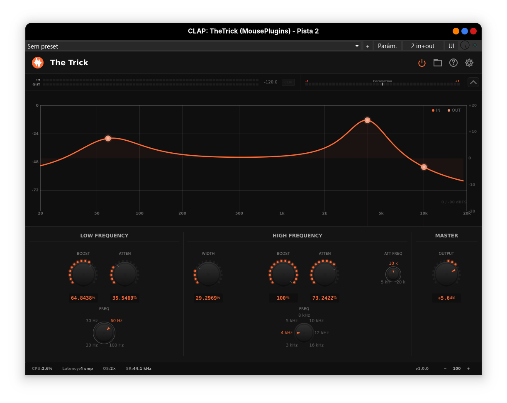Toggle the plugin power bypass icon
The image size is (507, 403).
tap(422, 63)
